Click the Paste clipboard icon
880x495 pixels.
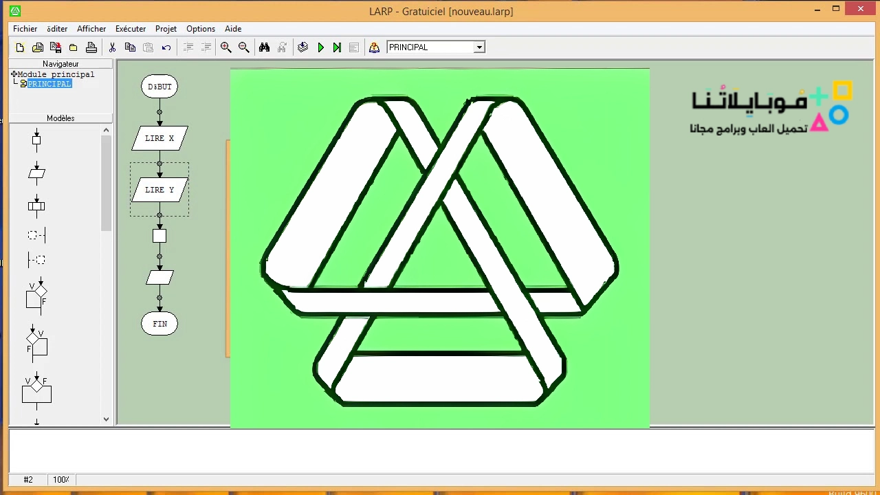tap(148, 47)
